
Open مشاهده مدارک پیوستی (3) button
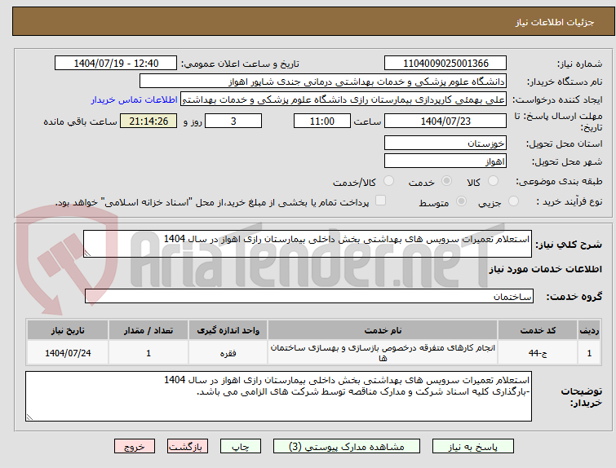347,447
